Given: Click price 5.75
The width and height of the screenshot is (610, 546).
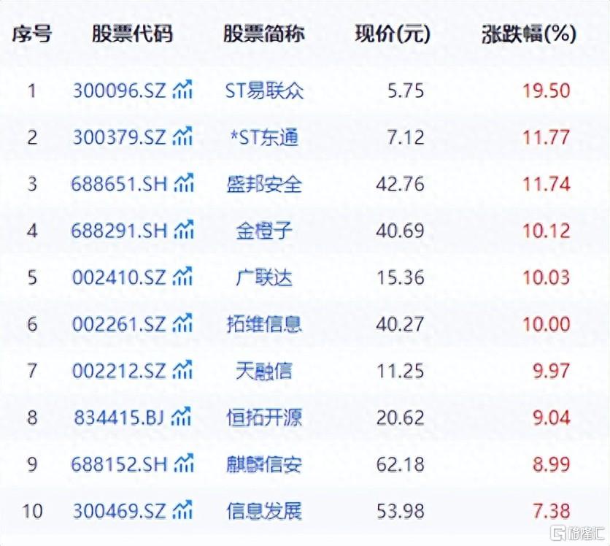Looking at the screenshot, I should tap(406, 91).
